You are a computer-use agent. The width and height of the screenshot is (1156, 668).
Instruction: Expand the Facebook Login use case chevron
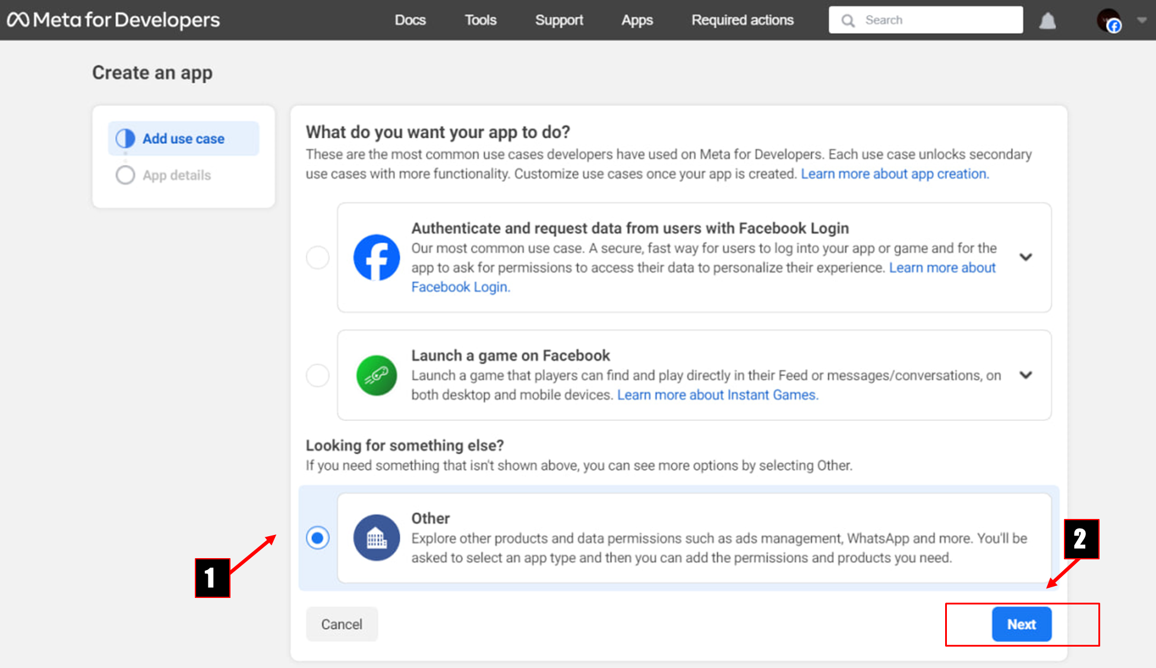(x=1026, y=257)
